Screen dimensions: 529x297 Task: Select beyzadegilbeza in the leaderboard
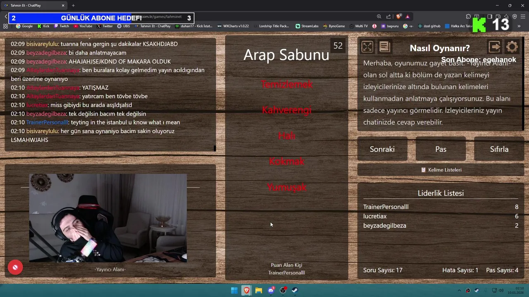pos(385,226)
